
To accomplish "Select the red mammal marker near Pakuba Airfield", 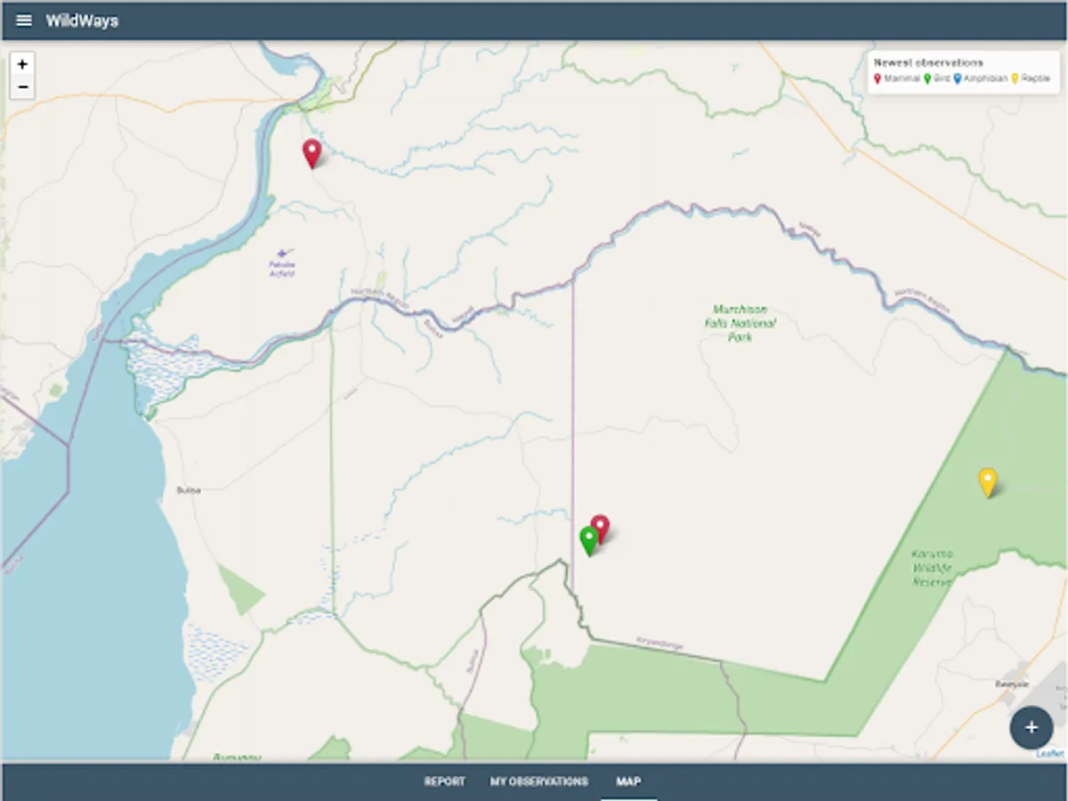I will (x=311, y=154).
